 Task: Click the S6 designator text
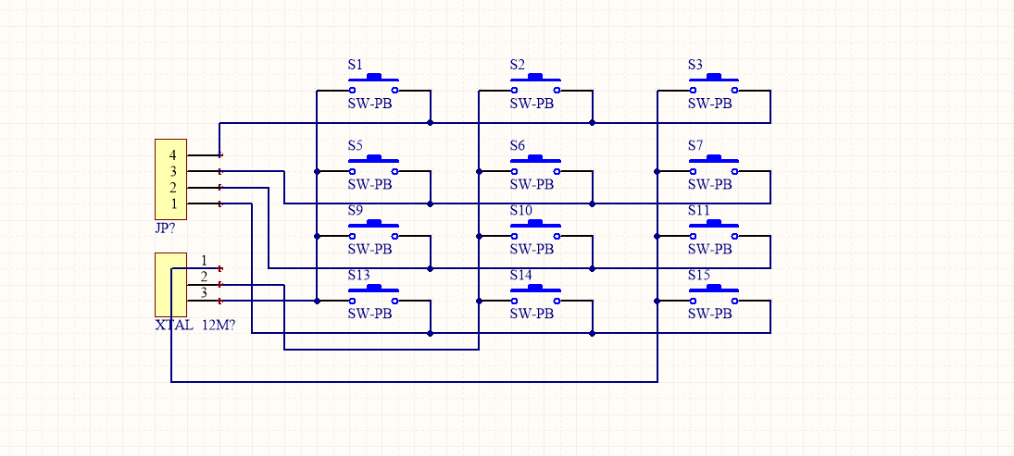[x=518, y=145]
